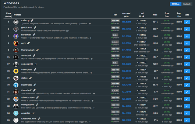Expand roelandp's description with plus

pos(90,24)
